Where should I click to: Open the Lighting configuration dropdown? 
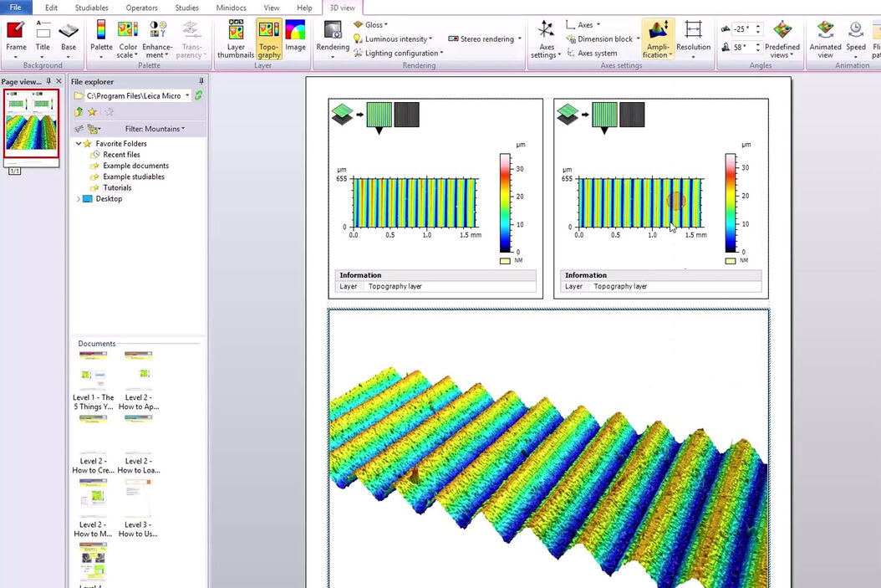coord(399,53)
